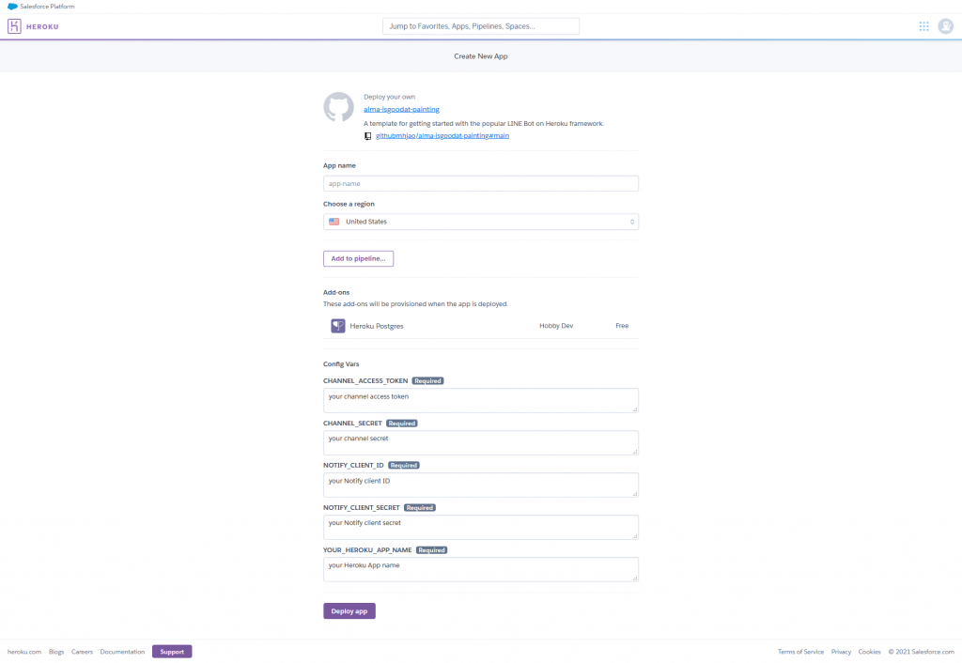The image size is (962, 663).
Task: Click the repository icon beside githubmhjao link
Action: click(x=367, y=136)
